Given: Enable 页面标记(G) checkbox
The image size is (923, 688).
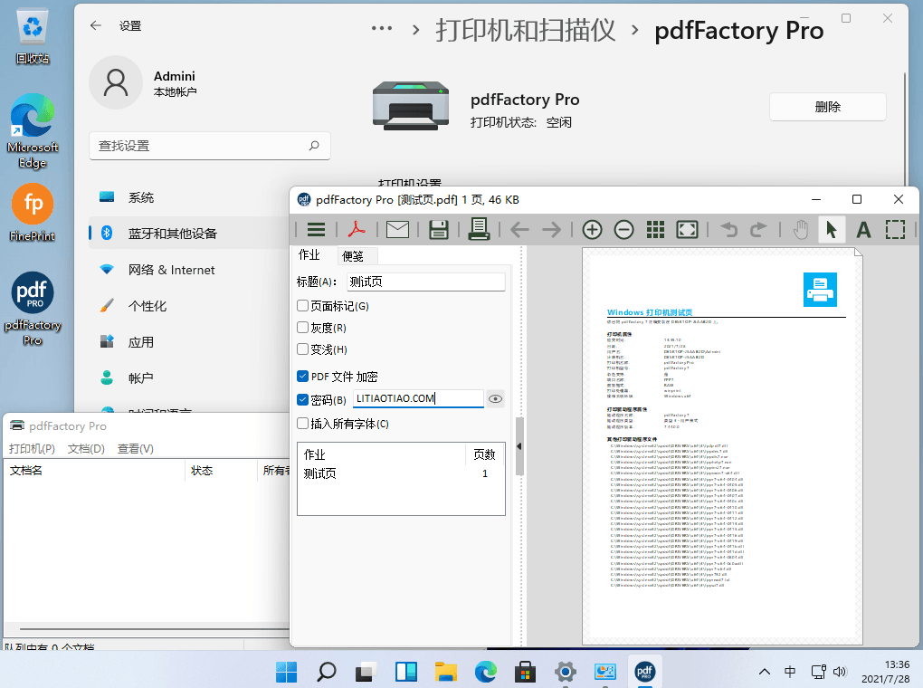Looking at the screenshot, I should 302,306.
